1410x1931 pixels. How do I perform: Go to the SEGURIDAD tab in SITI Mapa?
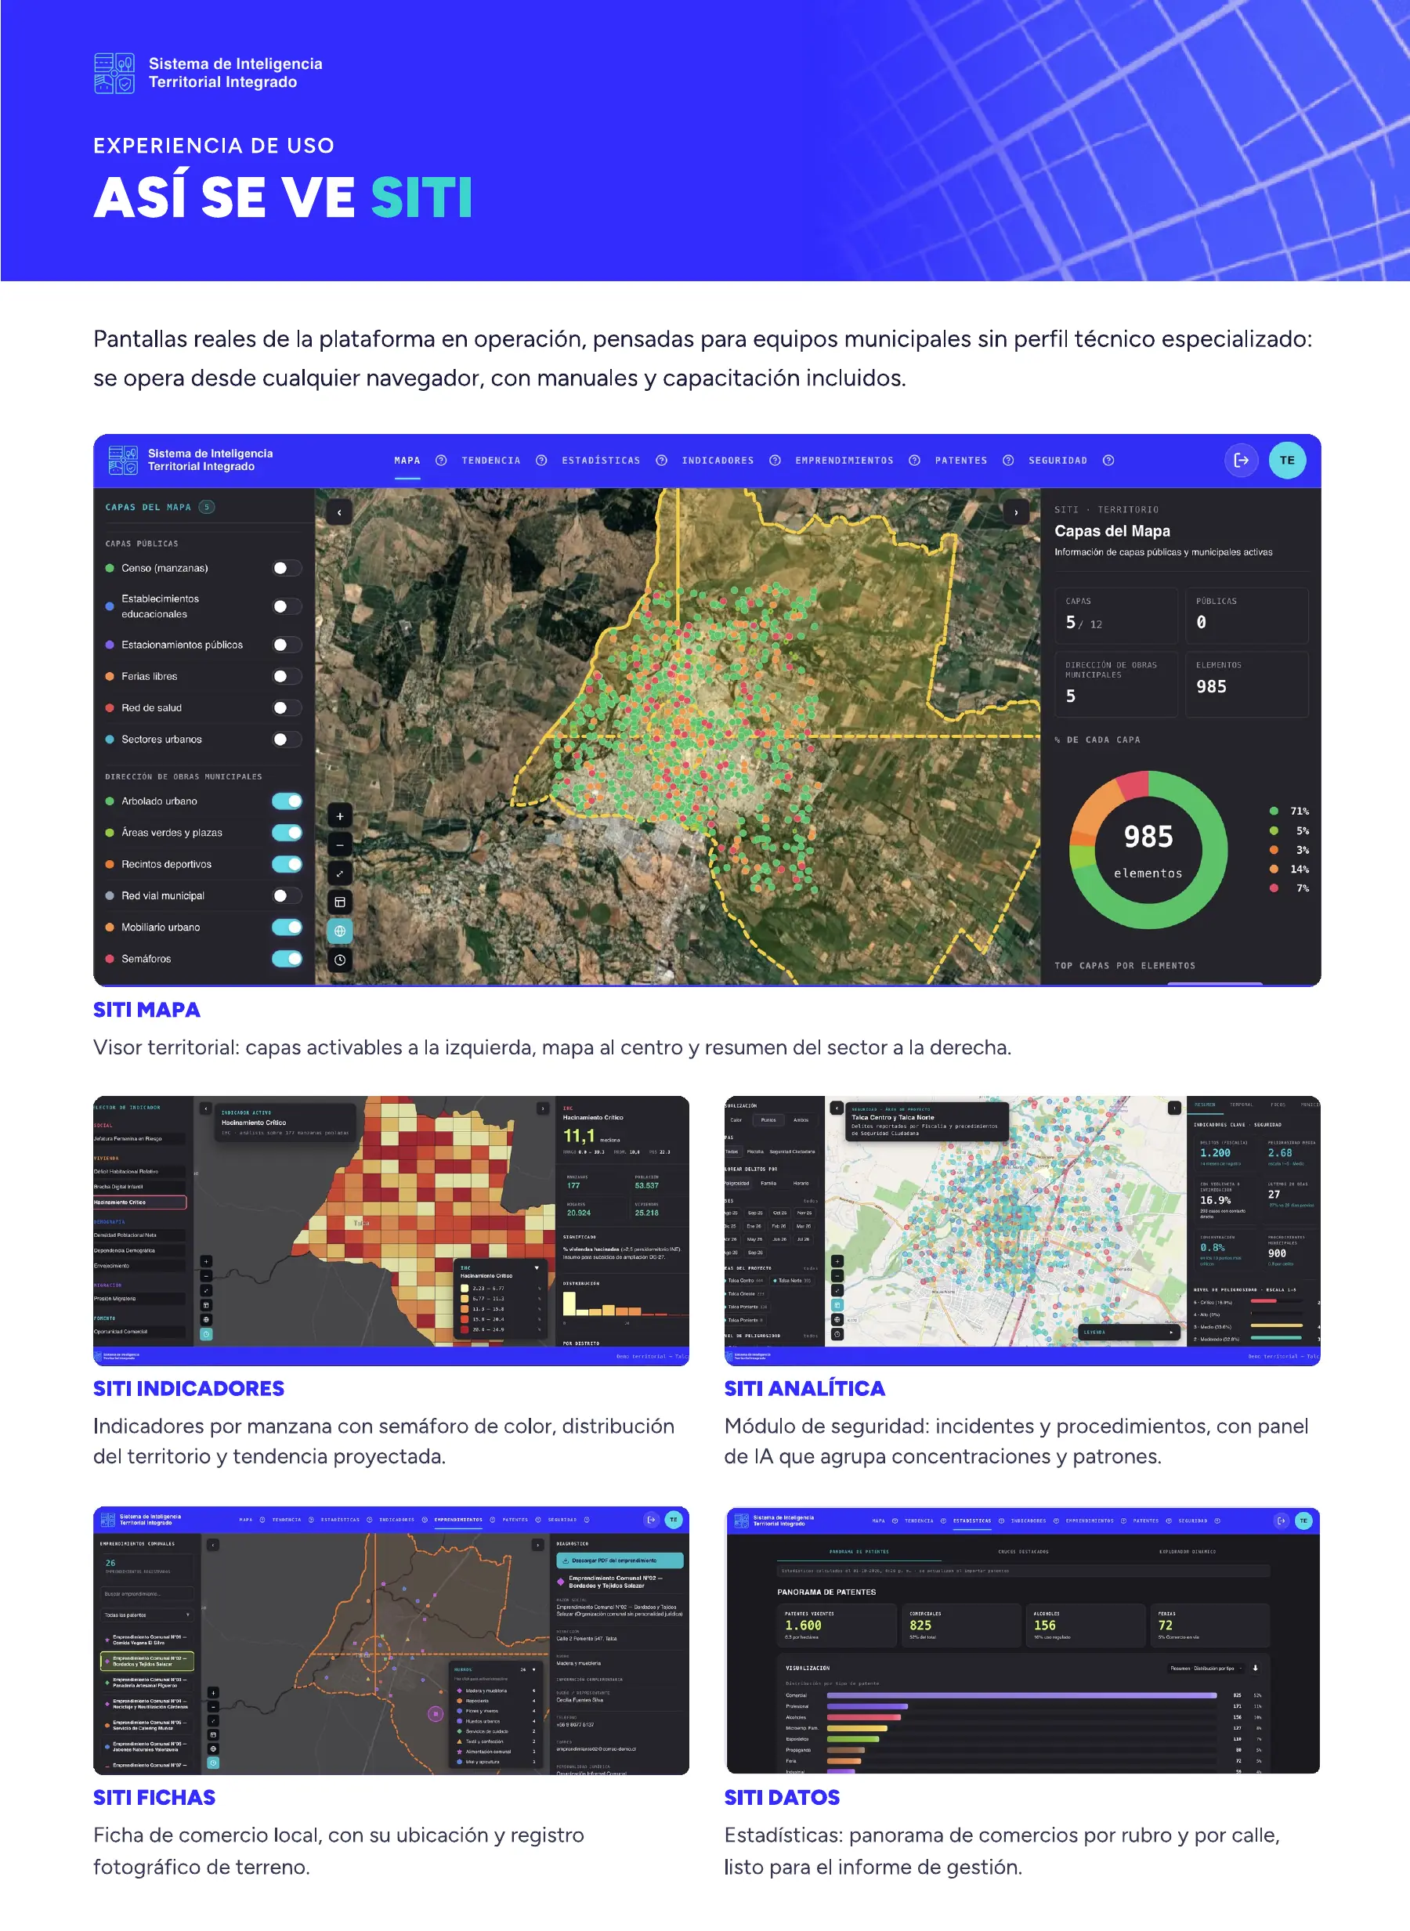[x=1057, y=461]
